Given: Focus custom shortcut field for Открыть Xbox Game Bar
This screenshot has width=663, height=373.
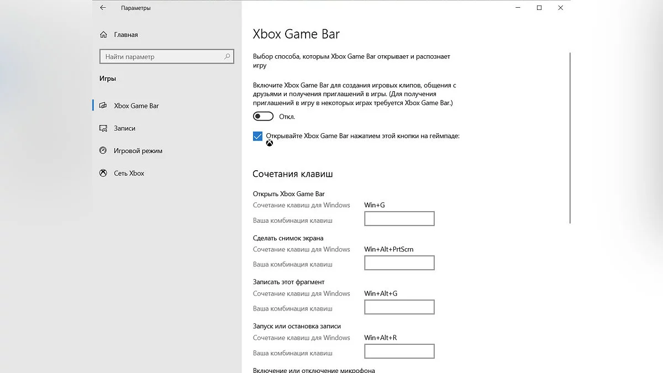Looking at the screenshot, I should click(x=399, y=219).
